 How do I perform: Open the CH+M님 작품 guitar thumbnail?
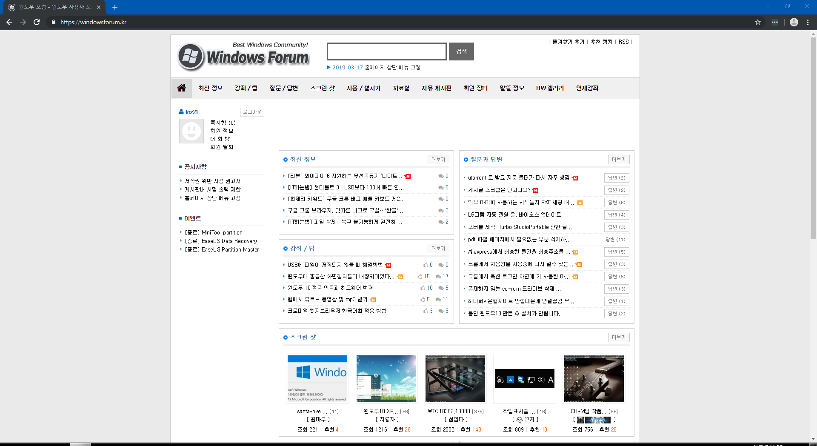tap(594, 379)
